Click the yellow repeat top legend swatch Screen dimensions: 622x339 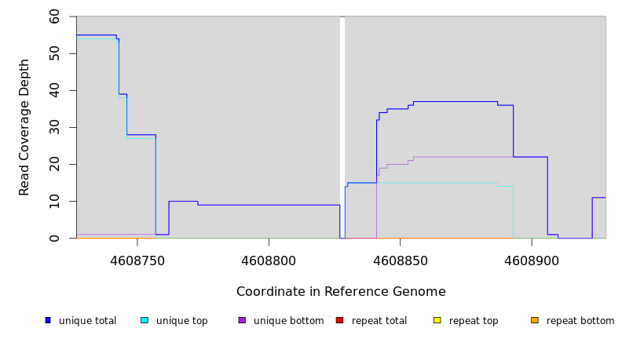tap(437, 320)
